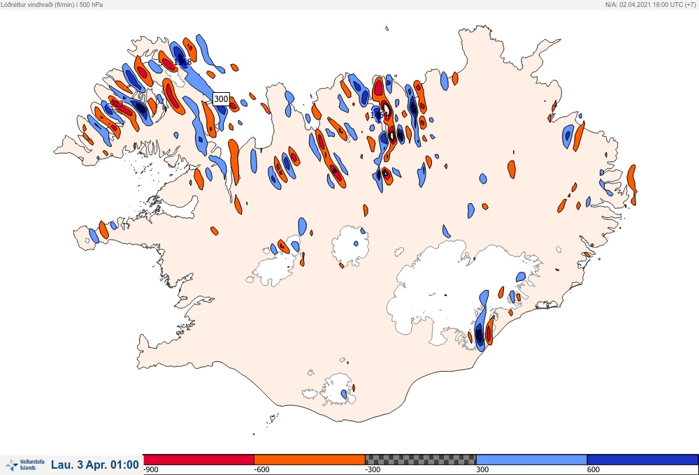This screenshot has height=475, width=699.
Task: Click the 'Lóðréttur vindhraði' title text
Action: click(x=28, y=4)
